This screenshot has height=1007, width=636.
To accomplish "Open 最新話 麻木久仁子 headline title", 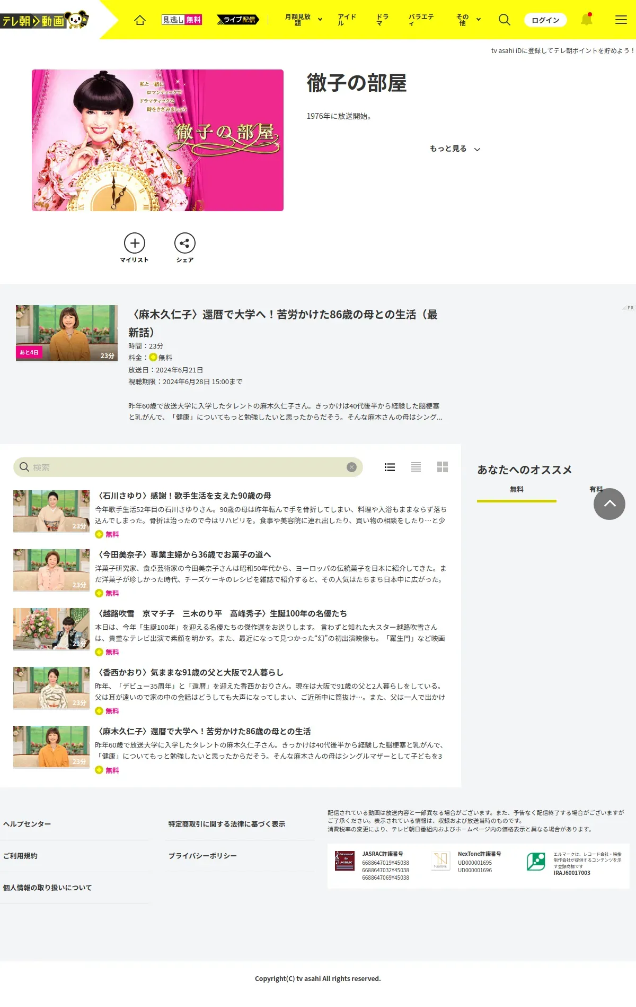I will [x=283, y=323].
